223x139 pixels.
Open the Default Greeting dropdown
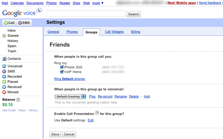(70, 97)
